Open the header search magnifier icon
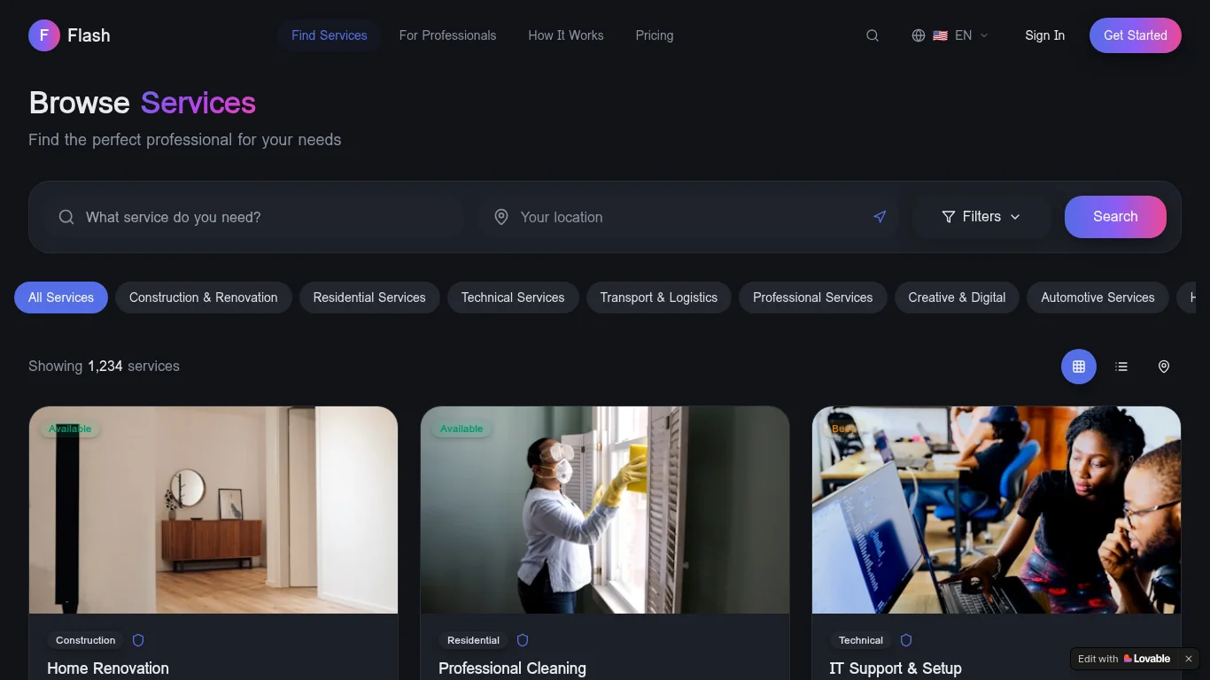This screenshot has height=680, width=1210. (x=873, y=35)
